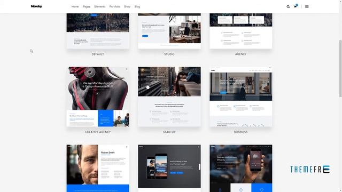Open the Default demo thumbnail
This screenshot has height=192, width=342.
point(98,31)
